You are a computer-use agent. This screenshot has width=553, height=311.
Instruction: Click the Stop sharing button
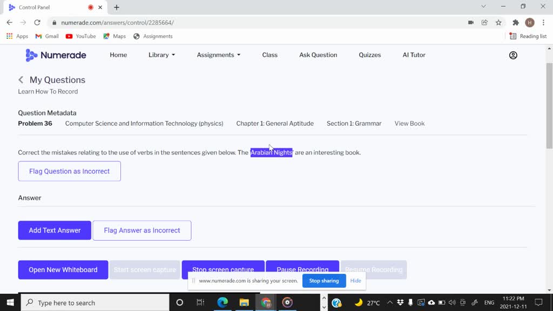[x=323, y=280]
